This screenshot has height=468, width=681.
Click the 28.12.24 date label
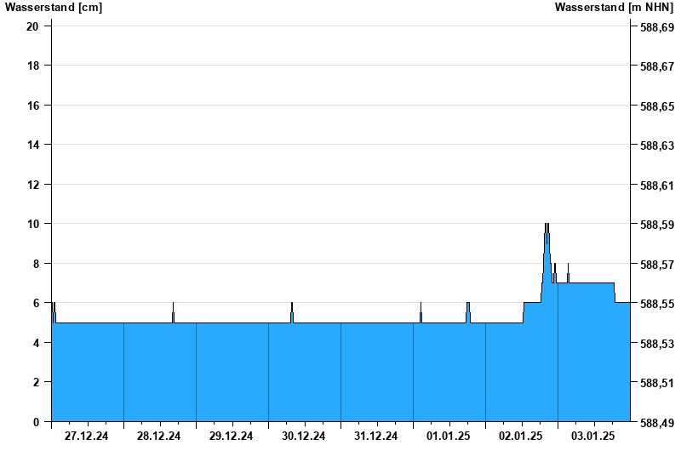(x=158, y=436)
